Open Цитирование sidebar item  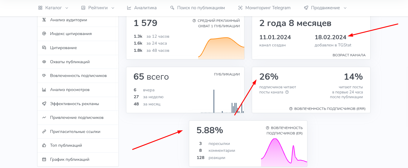point(78,48)
